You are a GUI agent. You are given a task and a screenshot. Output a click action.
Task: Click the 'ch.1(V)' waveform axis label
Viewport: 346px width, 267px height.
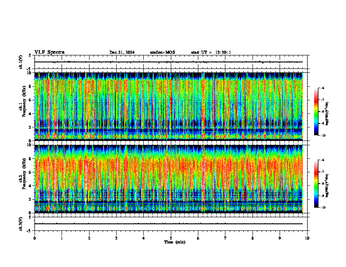coord(21,62)
